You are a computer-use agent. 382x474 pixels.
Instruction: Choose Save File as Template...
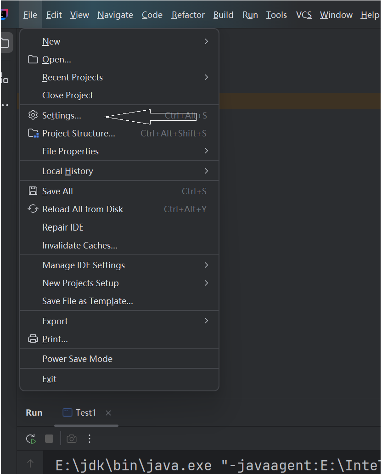click(119, 301)
